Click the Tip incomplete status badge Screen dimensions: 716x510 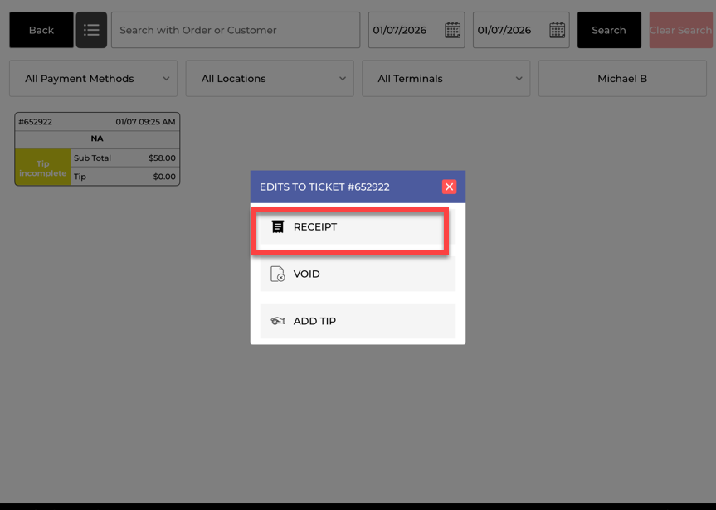[x=42, y=168]
